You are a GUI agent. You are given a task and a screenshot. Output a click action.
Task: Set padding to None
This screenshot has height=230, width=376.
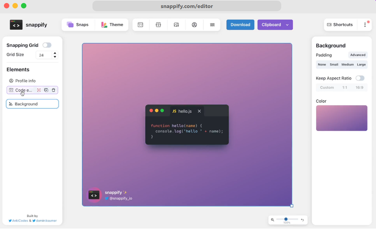click(322, 65)
